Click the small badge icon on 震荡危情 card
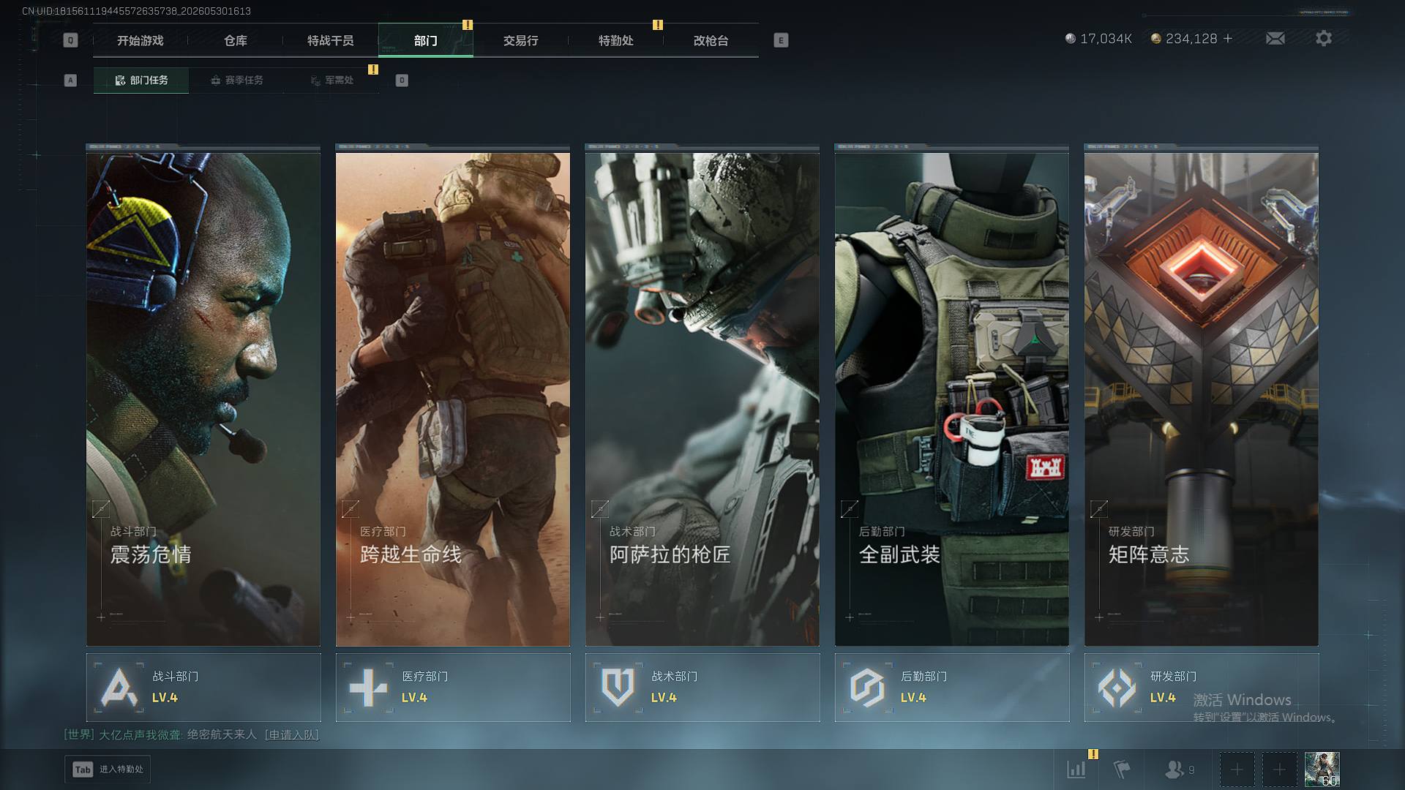Viewport: 1405px width, 790px height. 101,509
